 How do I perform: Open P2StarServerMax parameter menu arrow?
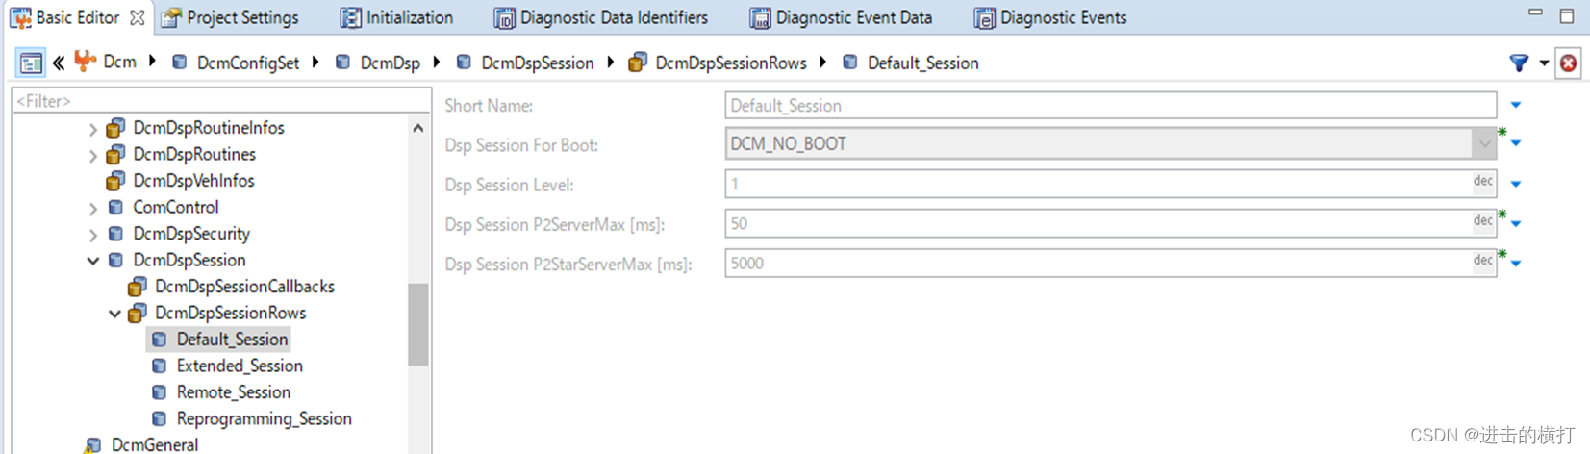tap(1516, 263)
